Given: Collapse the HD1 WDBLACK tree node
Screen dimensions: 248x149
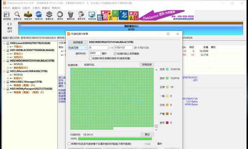Looking at the screenshot, I should click(x=4, y=50).
